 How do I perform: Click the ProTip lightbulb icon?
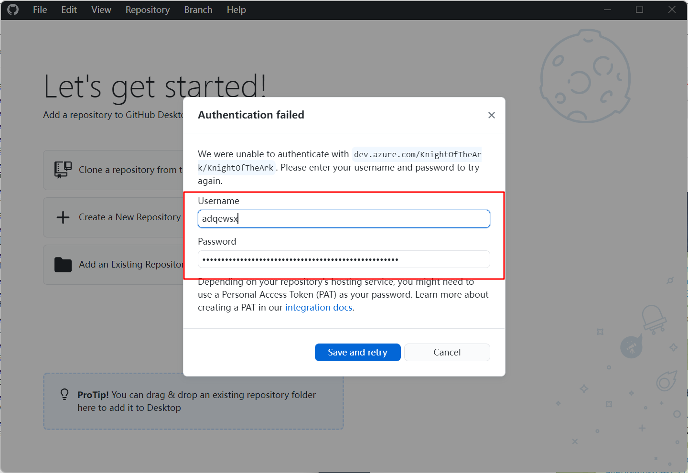point(64,394)
